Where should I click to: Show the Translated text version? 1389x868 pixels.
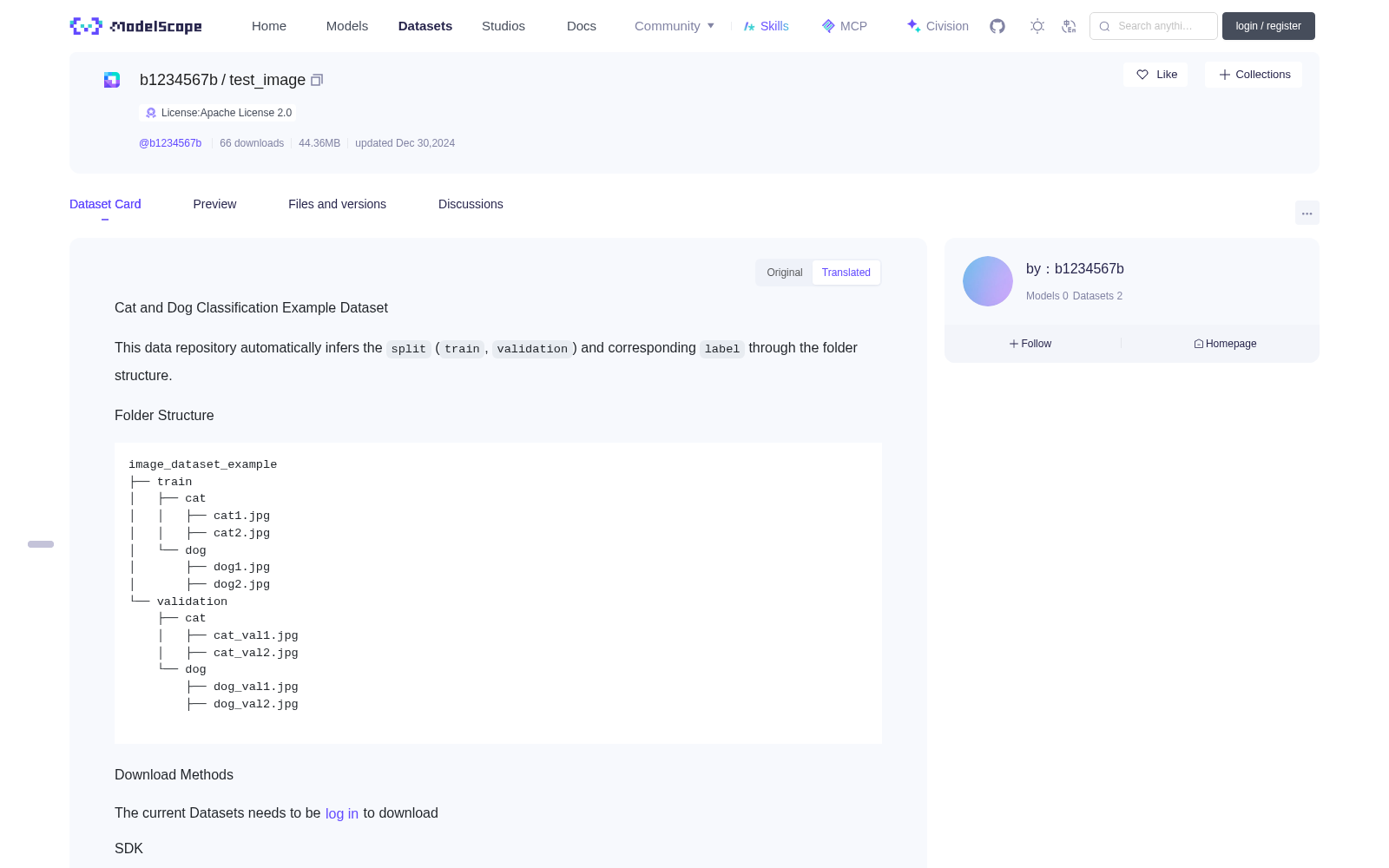pos(846,273)
